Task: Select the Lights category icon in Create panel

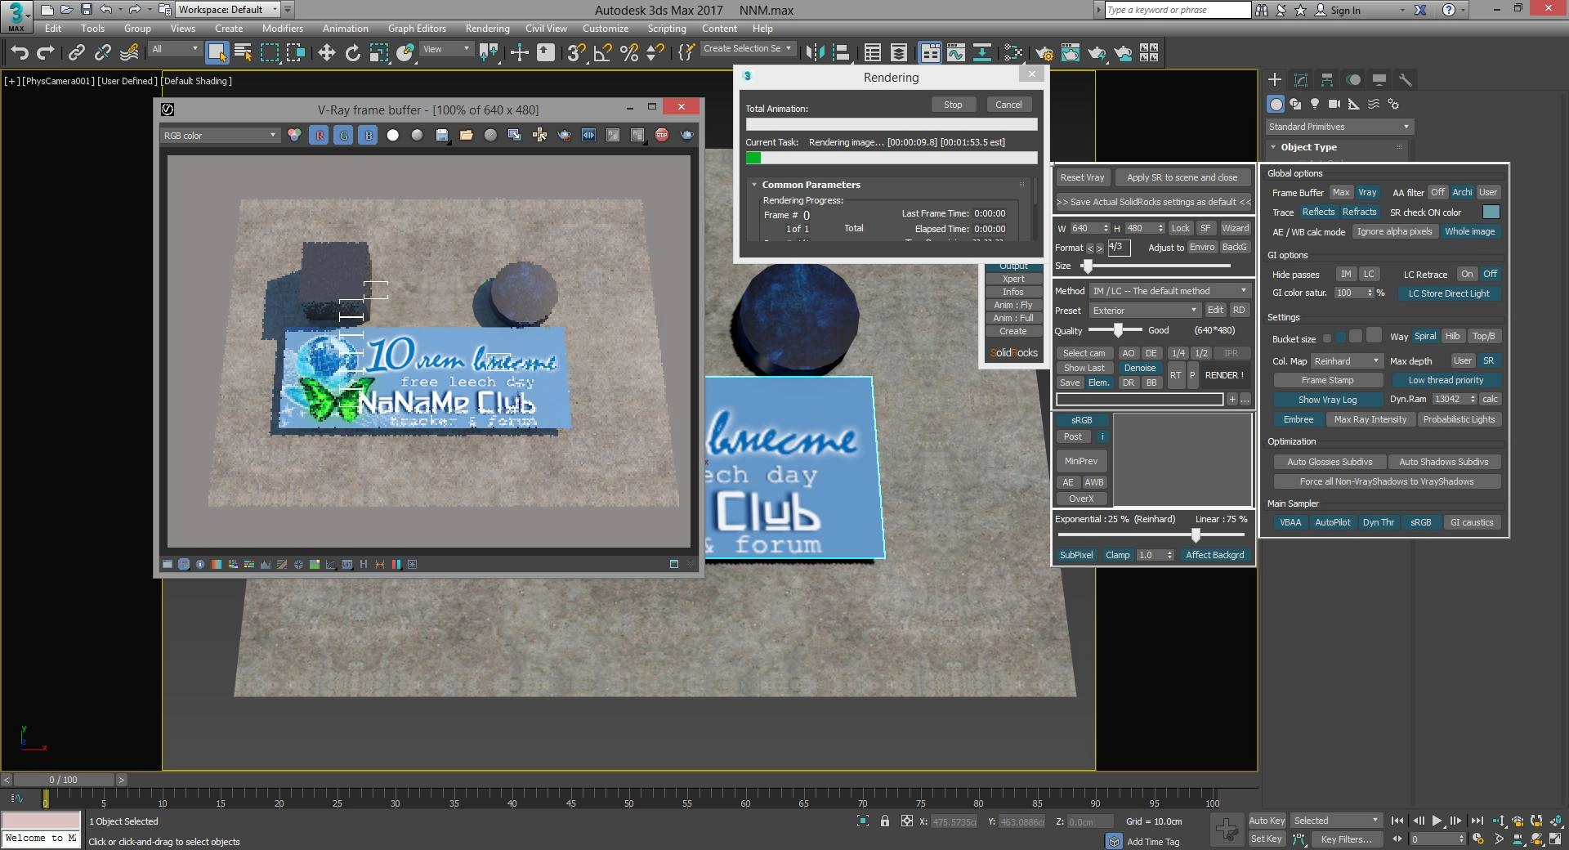Action: click(x=1315, y=104)
